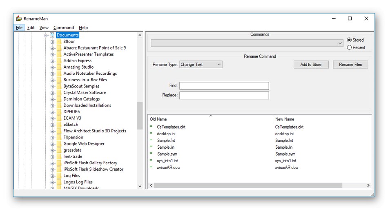Select the Downloaded Installations folder

(x=87, y=105)
